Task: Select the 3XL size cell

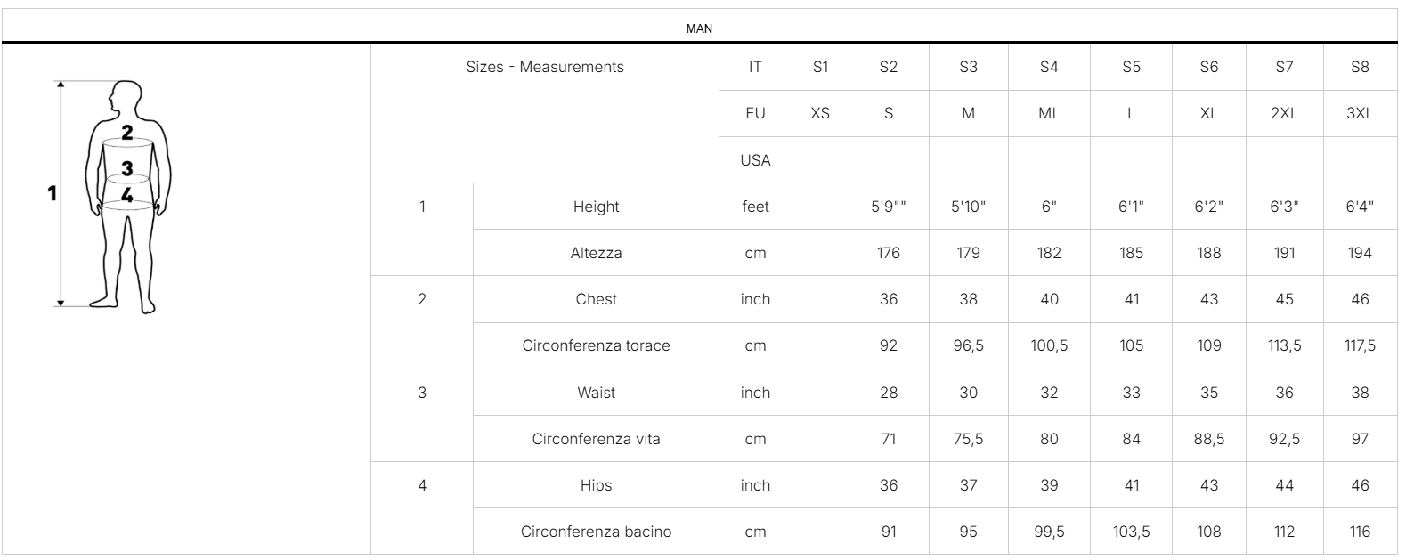Action: coord(1359,113)
